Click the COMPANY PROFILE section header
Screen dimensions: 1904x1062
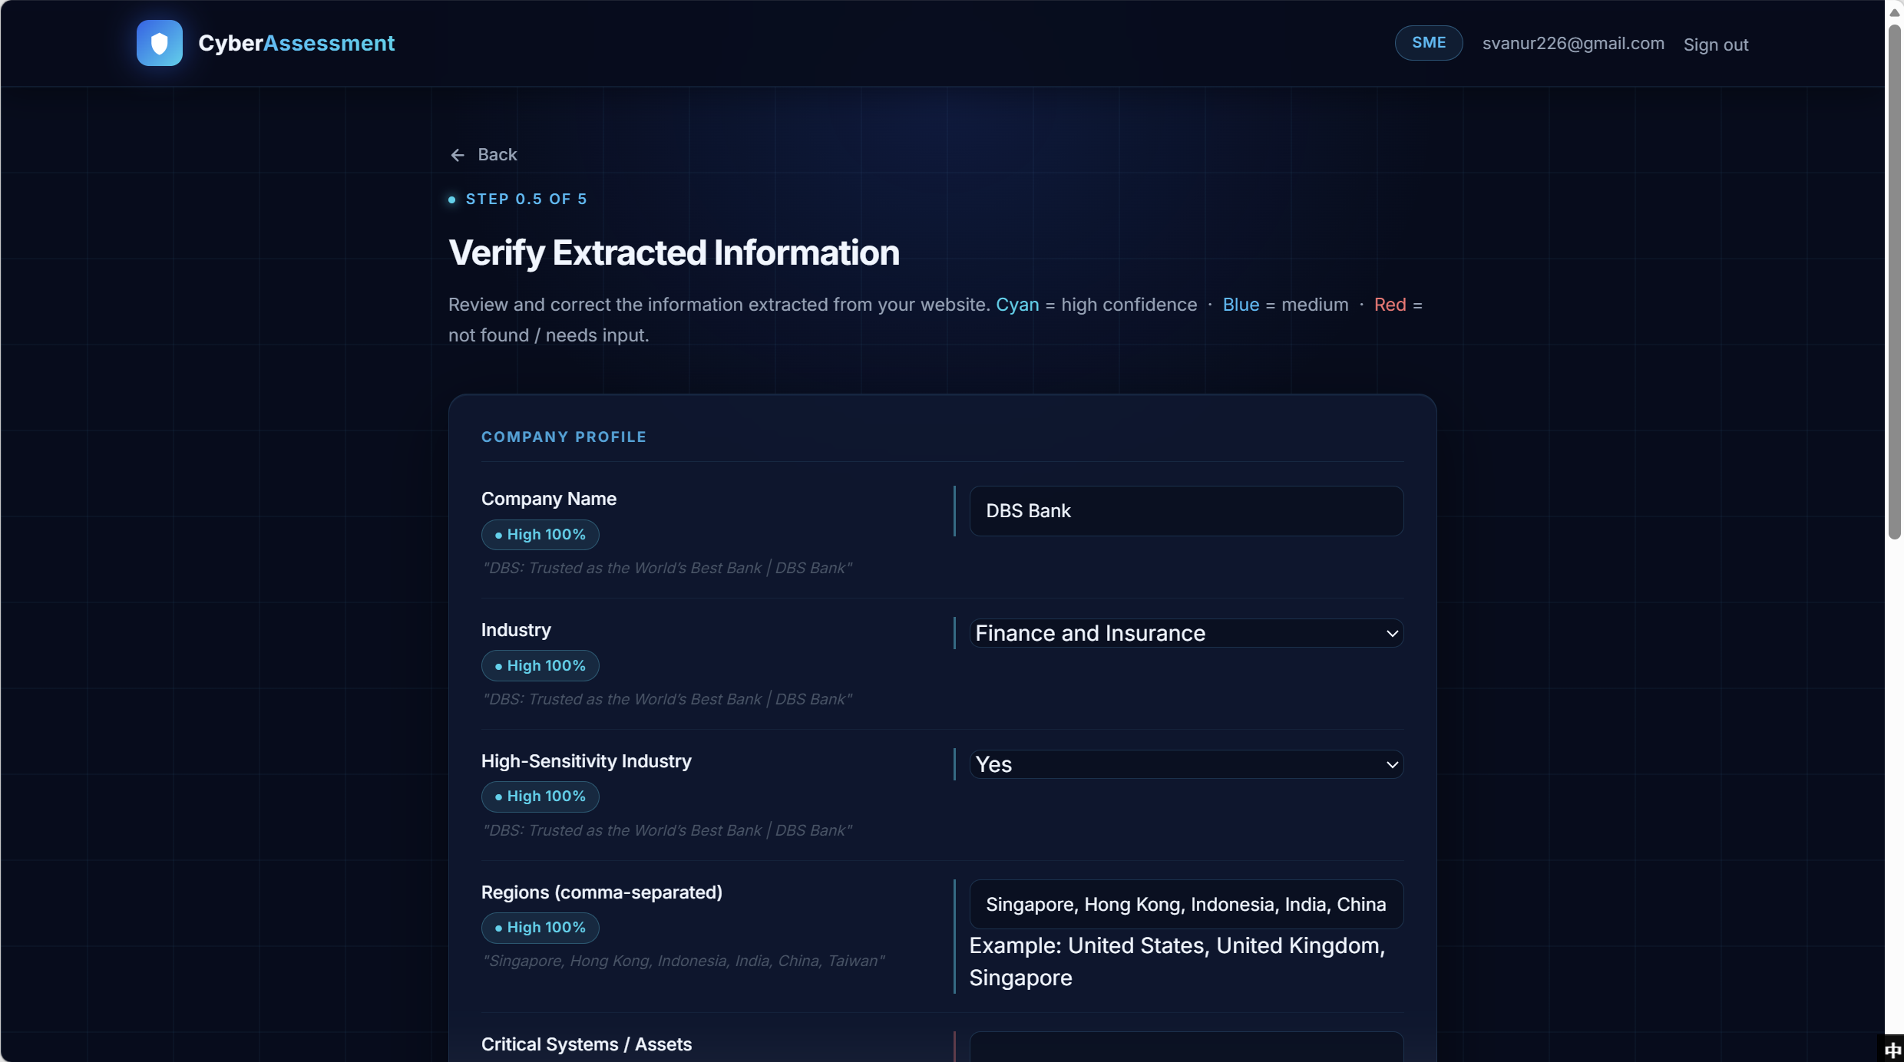point(564,437)
